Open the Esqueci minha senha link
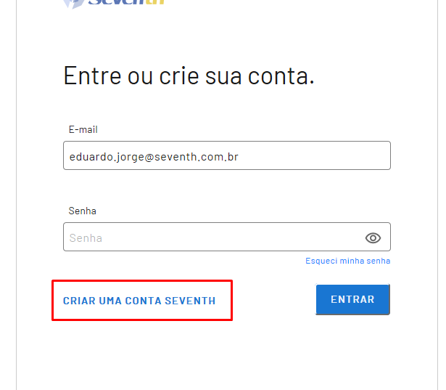The width and height of the screenshot is (446, 390). coord(347,261)
